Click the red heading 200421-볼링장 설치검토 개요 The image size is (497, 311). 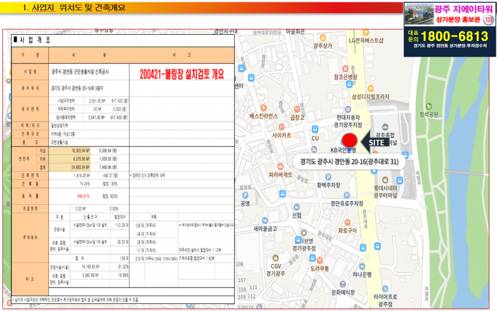pyautogui.click(x=182, y=74)
